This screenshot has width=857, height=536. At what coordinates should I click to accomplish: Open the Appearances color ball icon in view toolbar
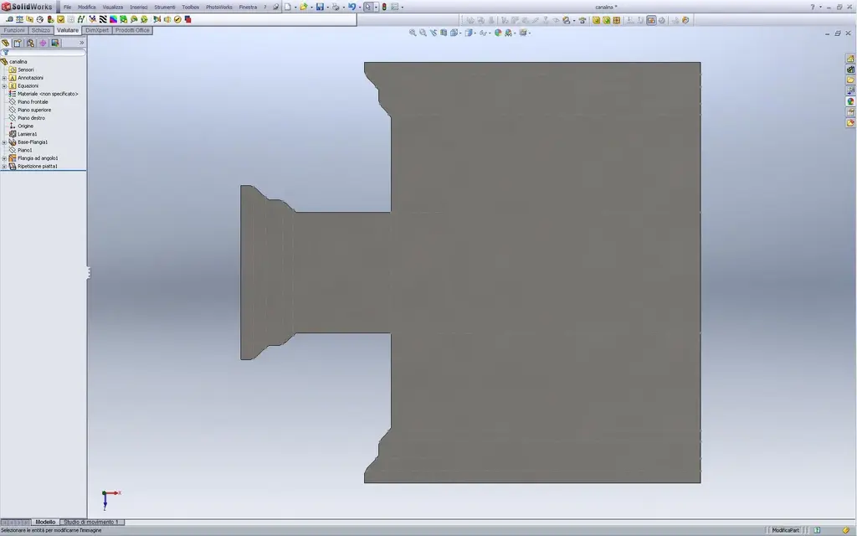pos(498,33)
